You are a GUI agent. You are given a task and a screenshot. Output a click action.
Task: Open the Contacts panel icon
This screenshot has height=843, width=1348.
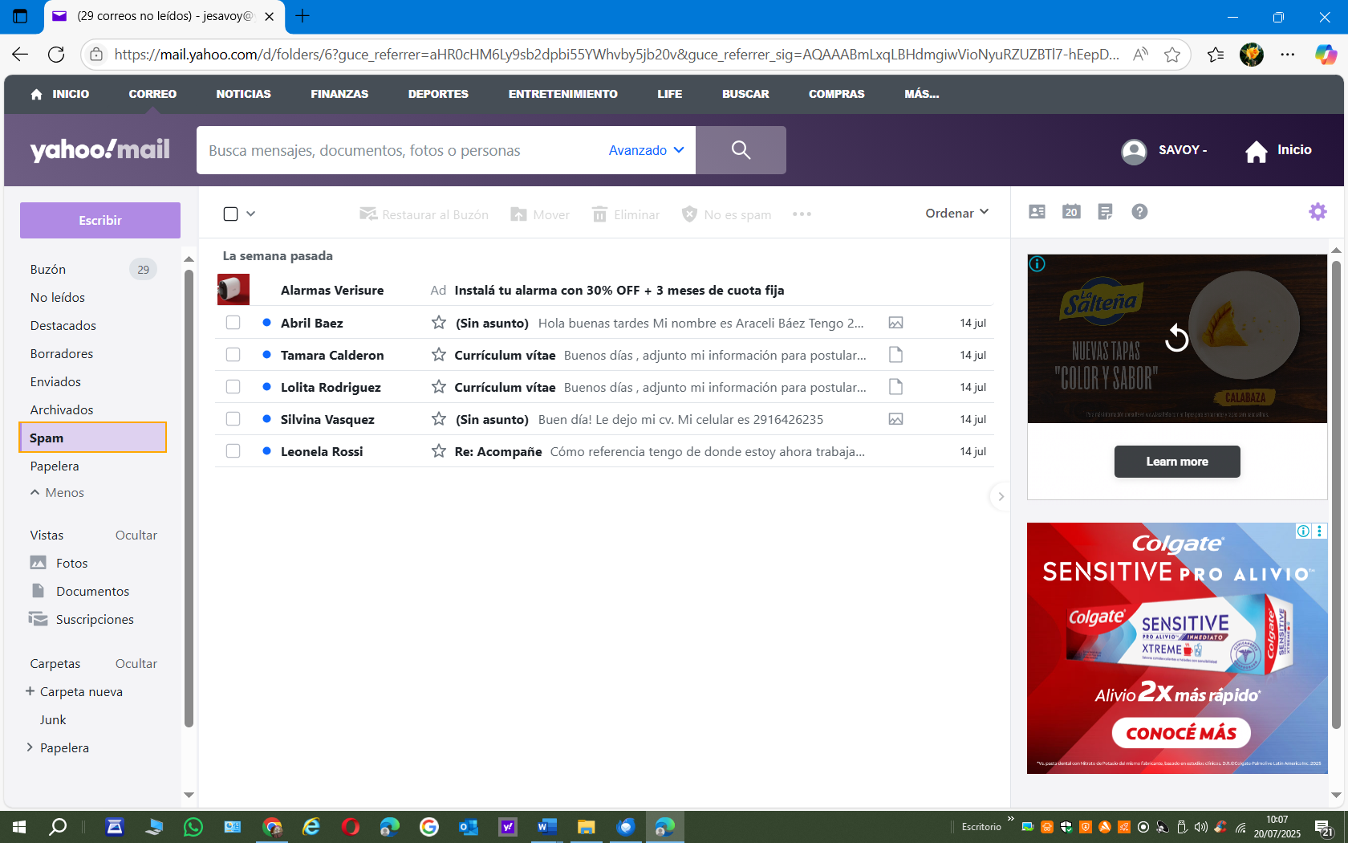click(x=1037, y=212)
